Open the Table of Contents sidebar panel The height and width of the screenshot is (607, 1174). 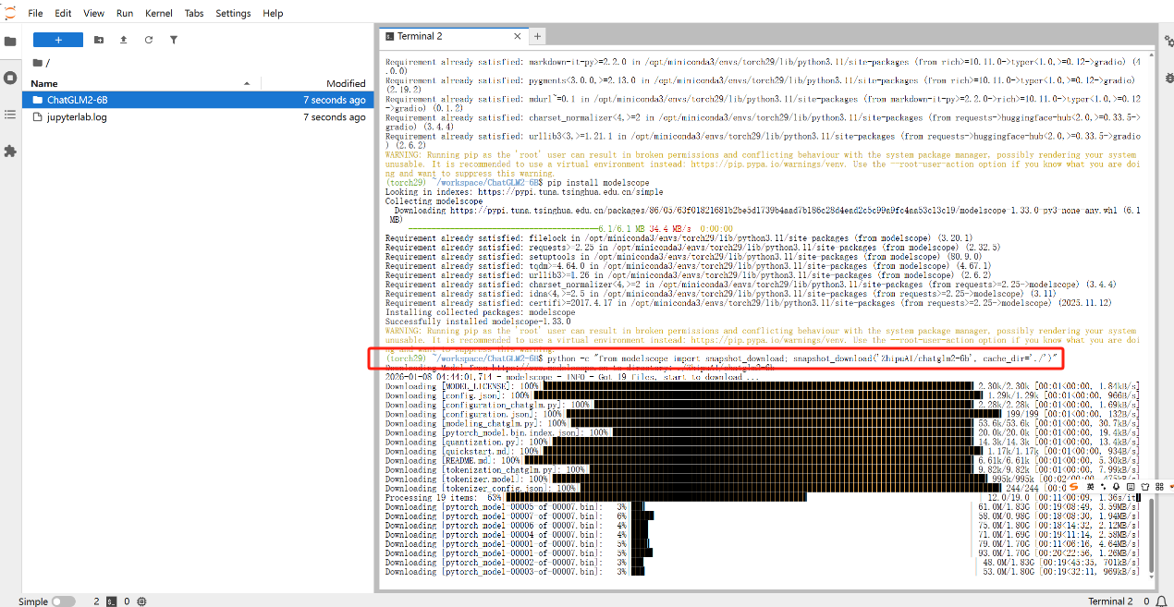click(x=10, y=114)
